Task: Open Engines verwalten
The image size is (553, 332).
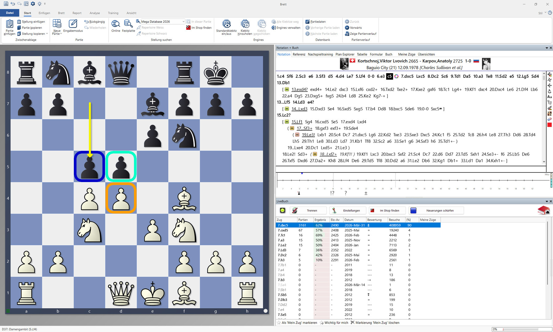Action: pos(286,28)
